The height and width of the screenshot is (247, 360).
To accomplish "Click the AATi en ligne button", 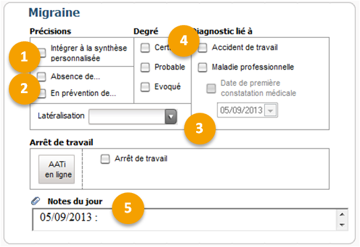I will coord(57,169).
